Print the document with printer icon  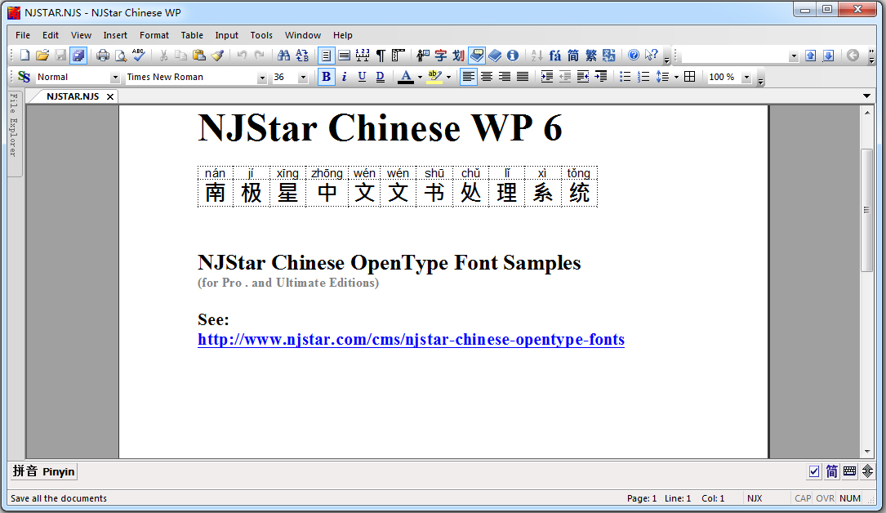coord(102,56)
